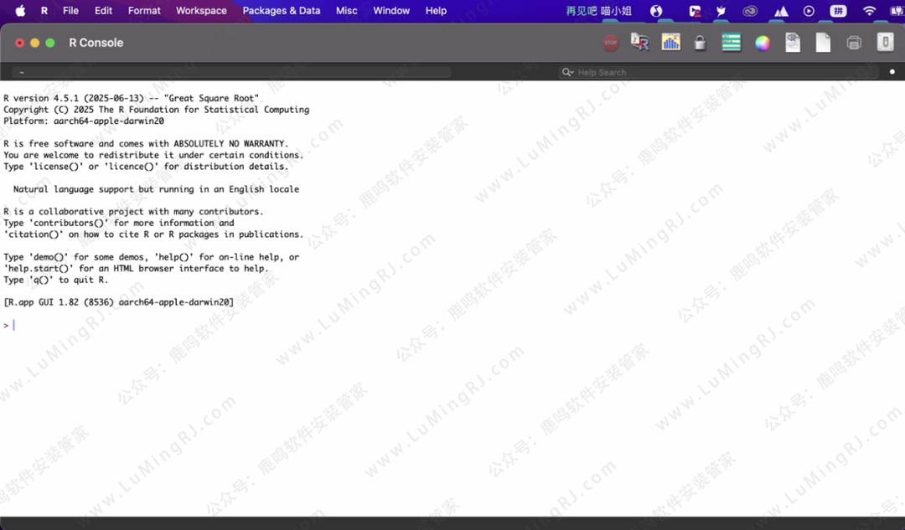Click the Wi-Fi icon in menu bar
Viewport: 905px width, 530px height.
pyautogui.click(x=869, y=11)
